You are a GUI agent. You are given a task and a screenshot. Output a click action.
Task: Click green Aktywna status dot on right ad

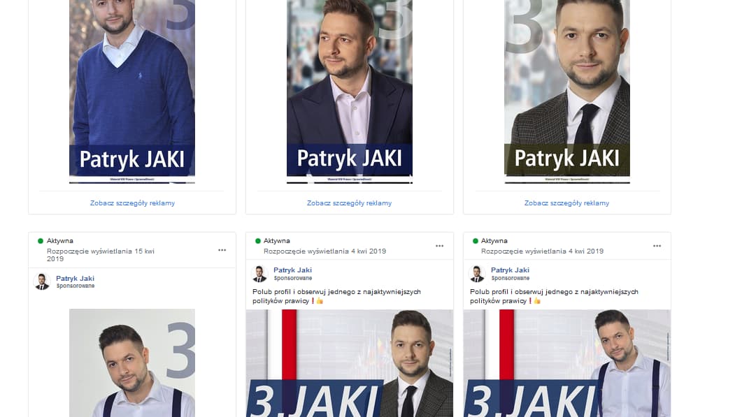(x=475, y=241)
